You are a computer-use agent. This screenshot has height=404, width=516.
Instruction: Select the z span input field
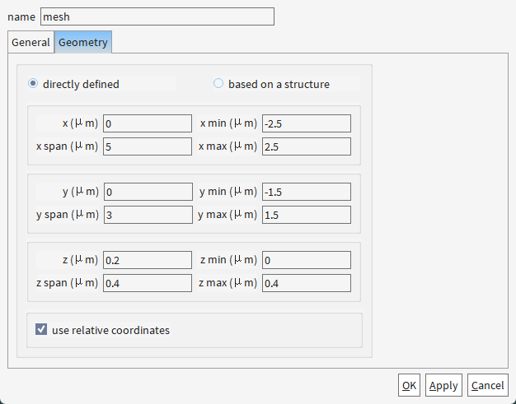[x=148, y=283]
